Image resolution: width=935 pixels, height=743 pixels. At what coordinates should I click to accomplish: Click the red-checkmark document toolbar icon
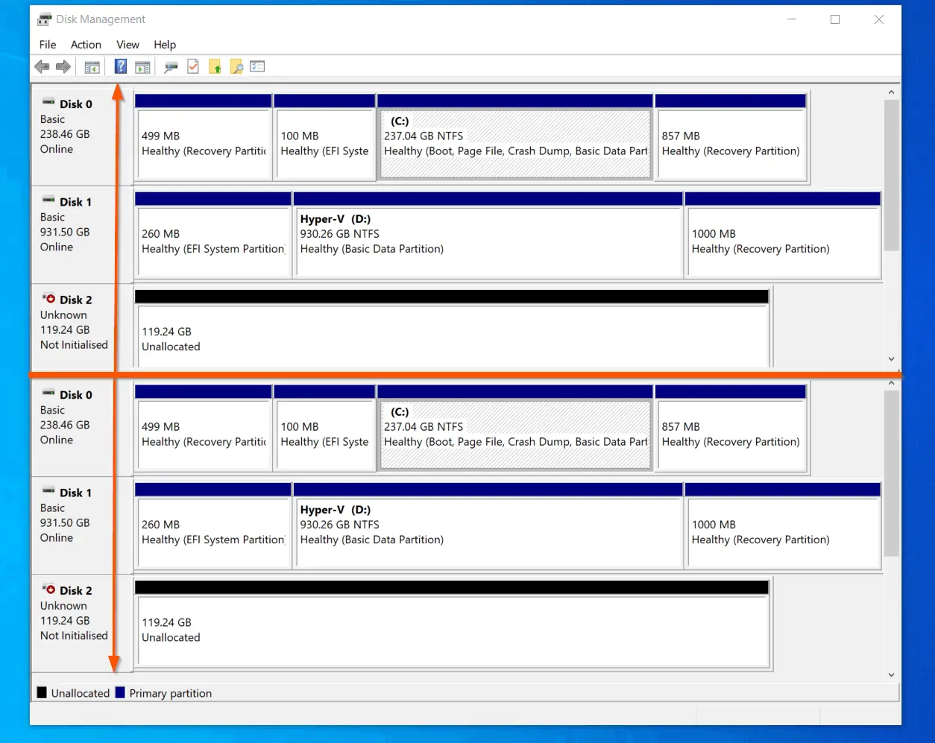coord(193,67)
